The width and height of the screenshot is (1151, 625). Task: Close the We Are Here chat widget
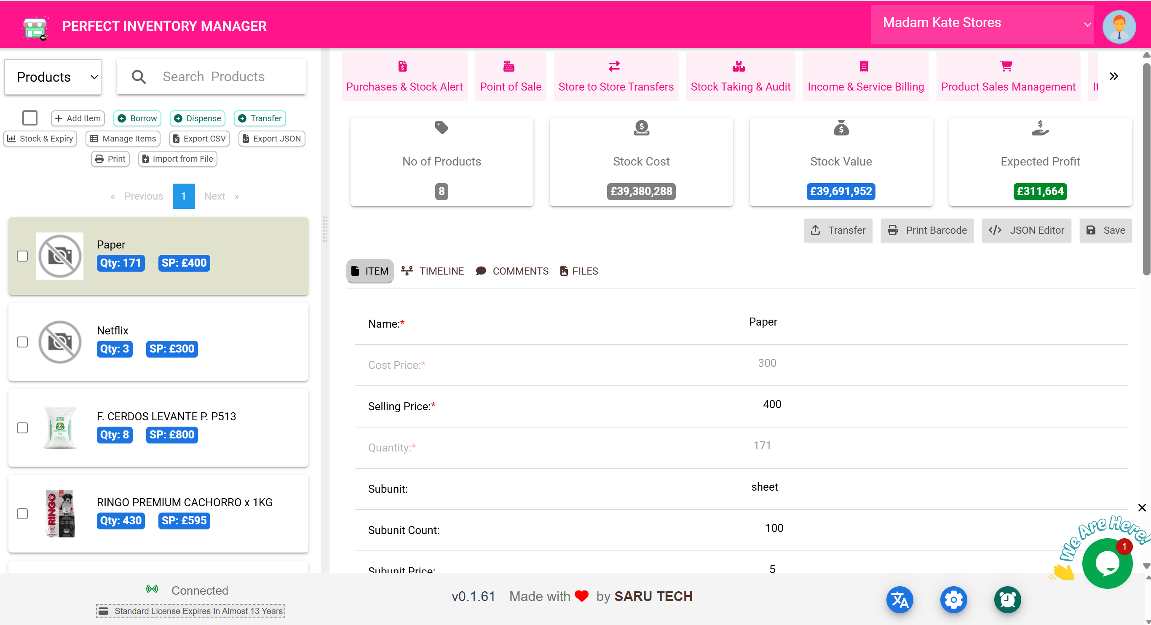pos(1142,507)
